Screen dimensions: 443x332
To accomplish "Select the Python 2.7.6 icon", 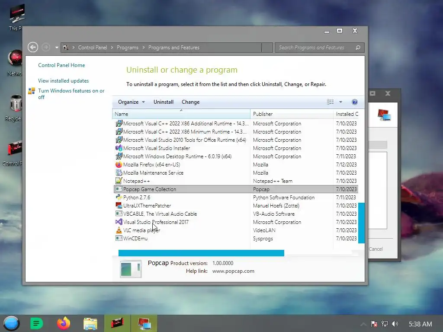I will 119,197.
